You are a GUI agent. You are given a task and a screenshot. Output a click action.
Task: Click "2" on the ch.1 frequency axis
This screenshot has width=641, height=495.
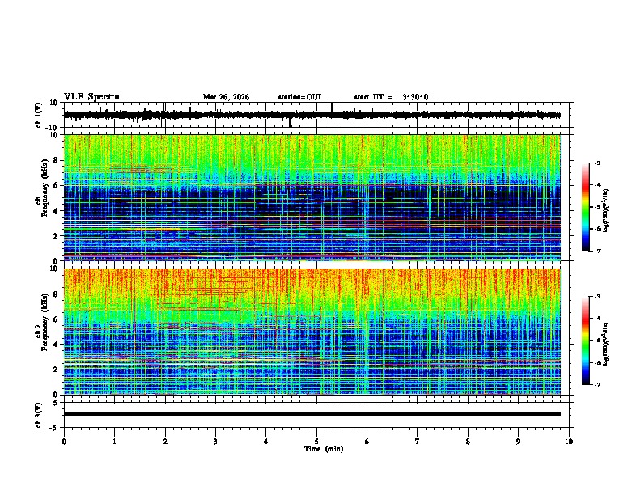57,235
